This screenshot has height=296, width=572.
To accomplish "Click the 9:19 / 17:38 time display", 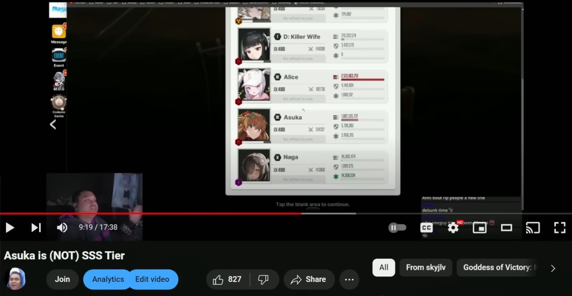I will click(98, 228).
